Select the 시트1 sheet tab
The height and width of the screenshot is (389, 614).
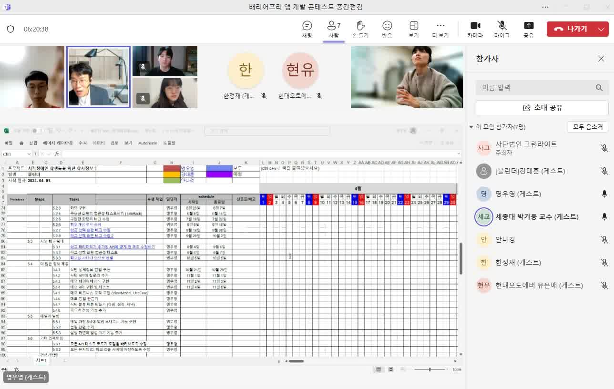click(x=41, y=361)
